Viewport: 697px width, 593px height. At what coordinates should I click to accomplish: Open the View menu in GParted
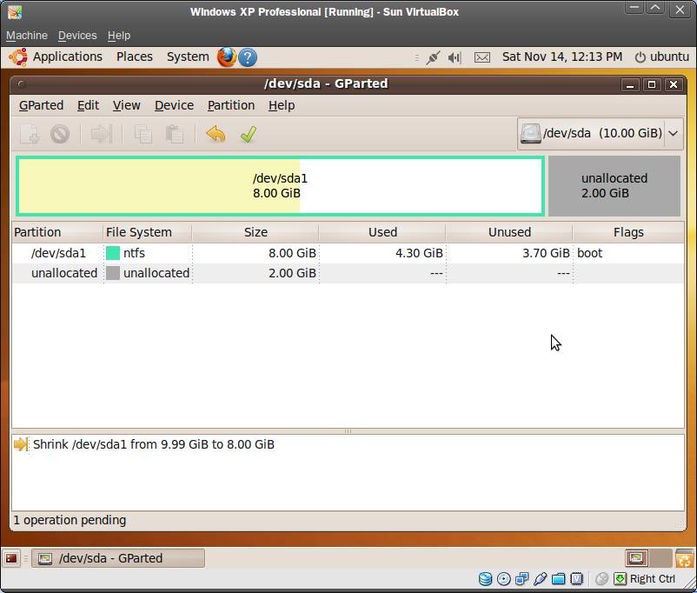(126, 105)
